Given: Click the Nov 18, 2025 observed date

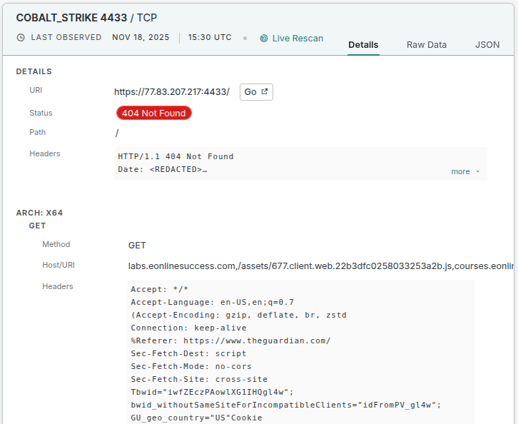Looking at the screenshot, I should click(141, 38).
